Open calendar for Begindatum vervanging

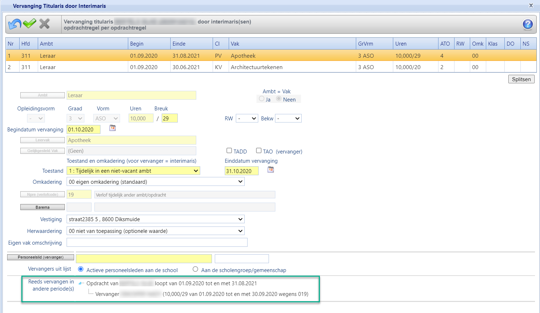point(113,128)
